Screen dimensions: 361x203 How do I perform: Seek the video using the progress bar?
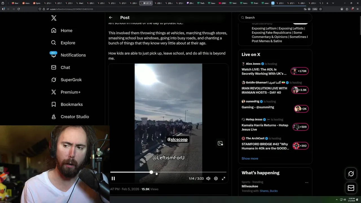(x=168, y=172)
